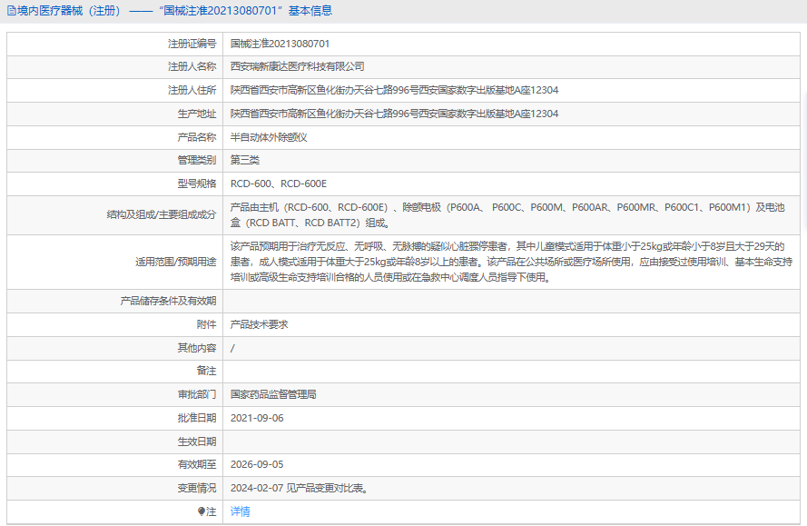Click the address value in 生产地址 row
The image size is (807, 526).
pos(394,114)
